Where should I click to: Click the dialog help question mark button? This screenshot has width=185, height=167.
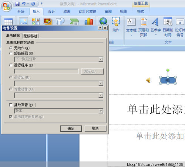(100, 28)
